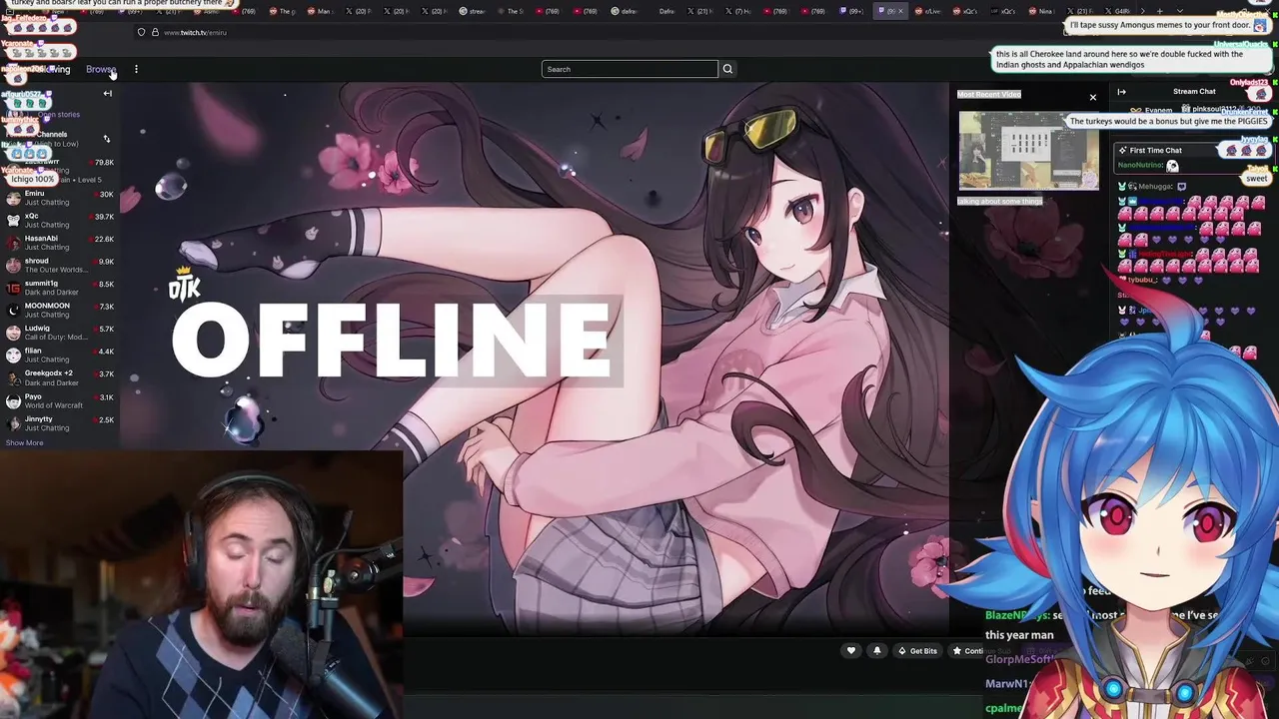Open shroud's The Outer Worlds stream
The height and width of the screenshot is (719, 1279).
[x=60, y=266]
